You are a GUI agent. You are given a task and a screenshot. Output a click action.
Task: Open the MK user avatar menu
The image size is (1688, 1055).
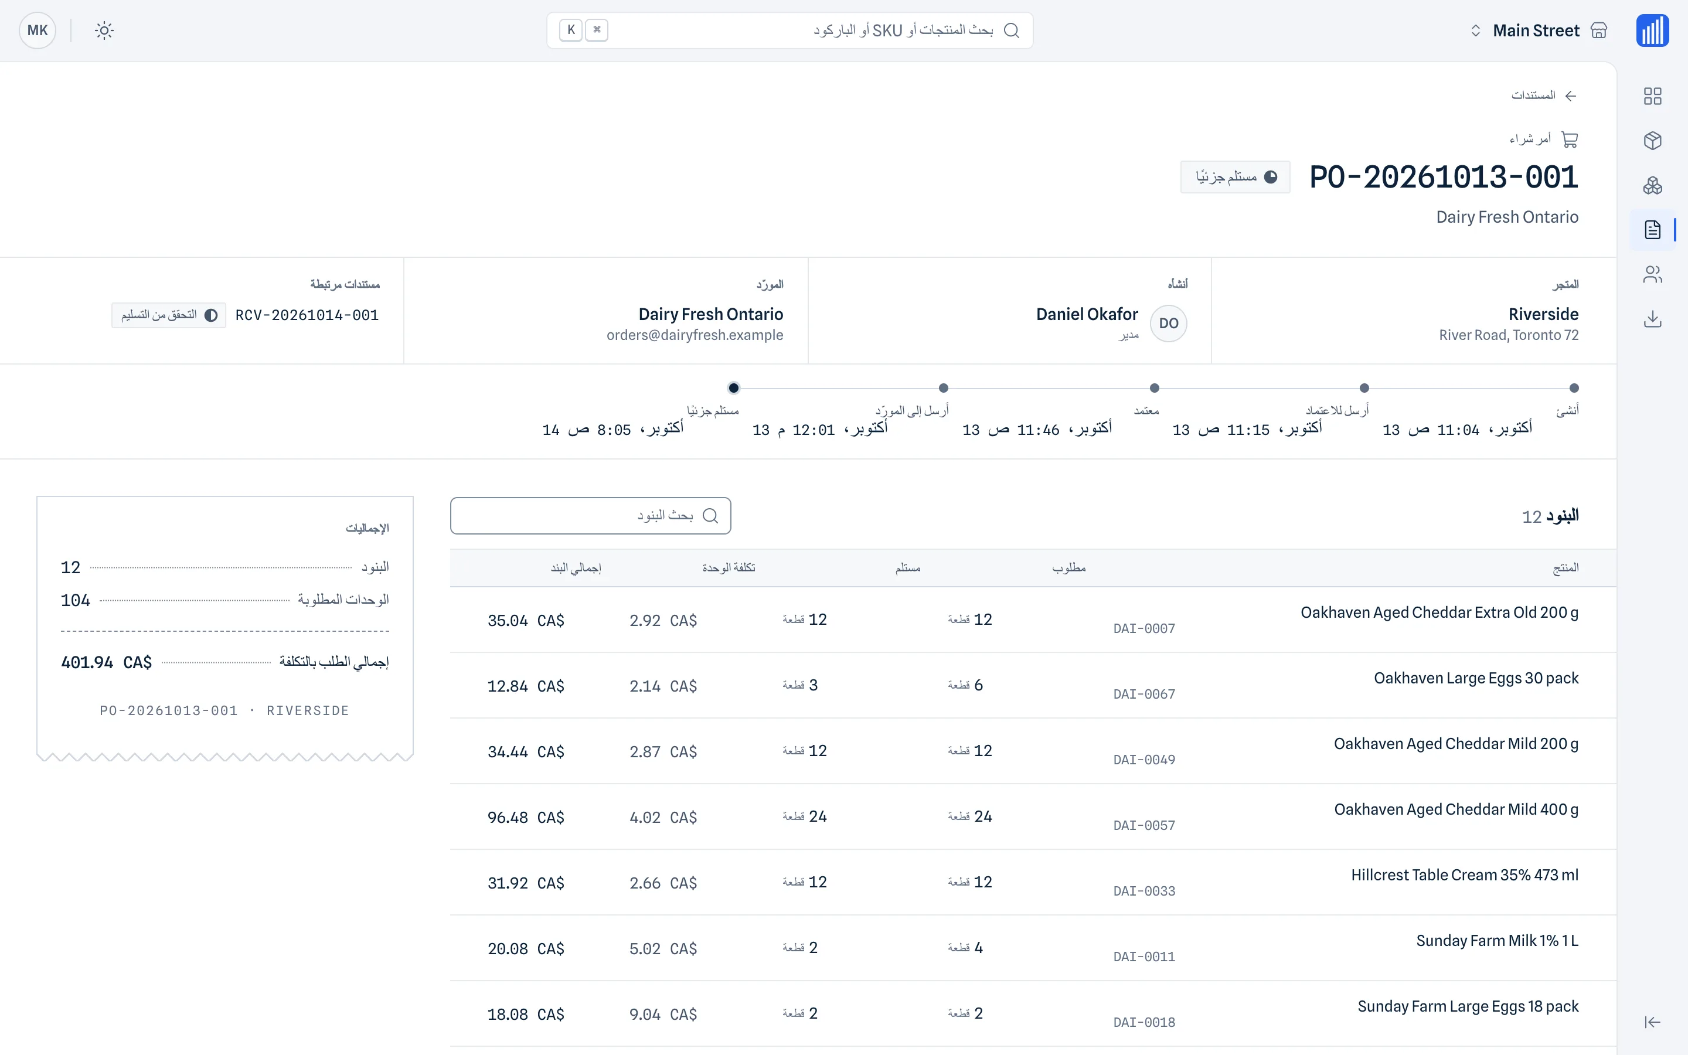pos(38,30)
